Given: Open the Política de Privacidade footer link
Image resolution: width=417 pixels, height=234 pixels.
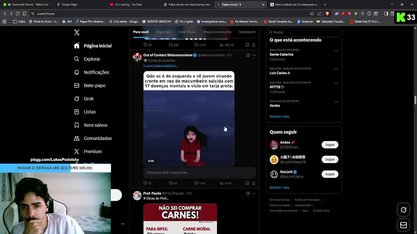Looking at the screenshot, I should pos(307,200).
